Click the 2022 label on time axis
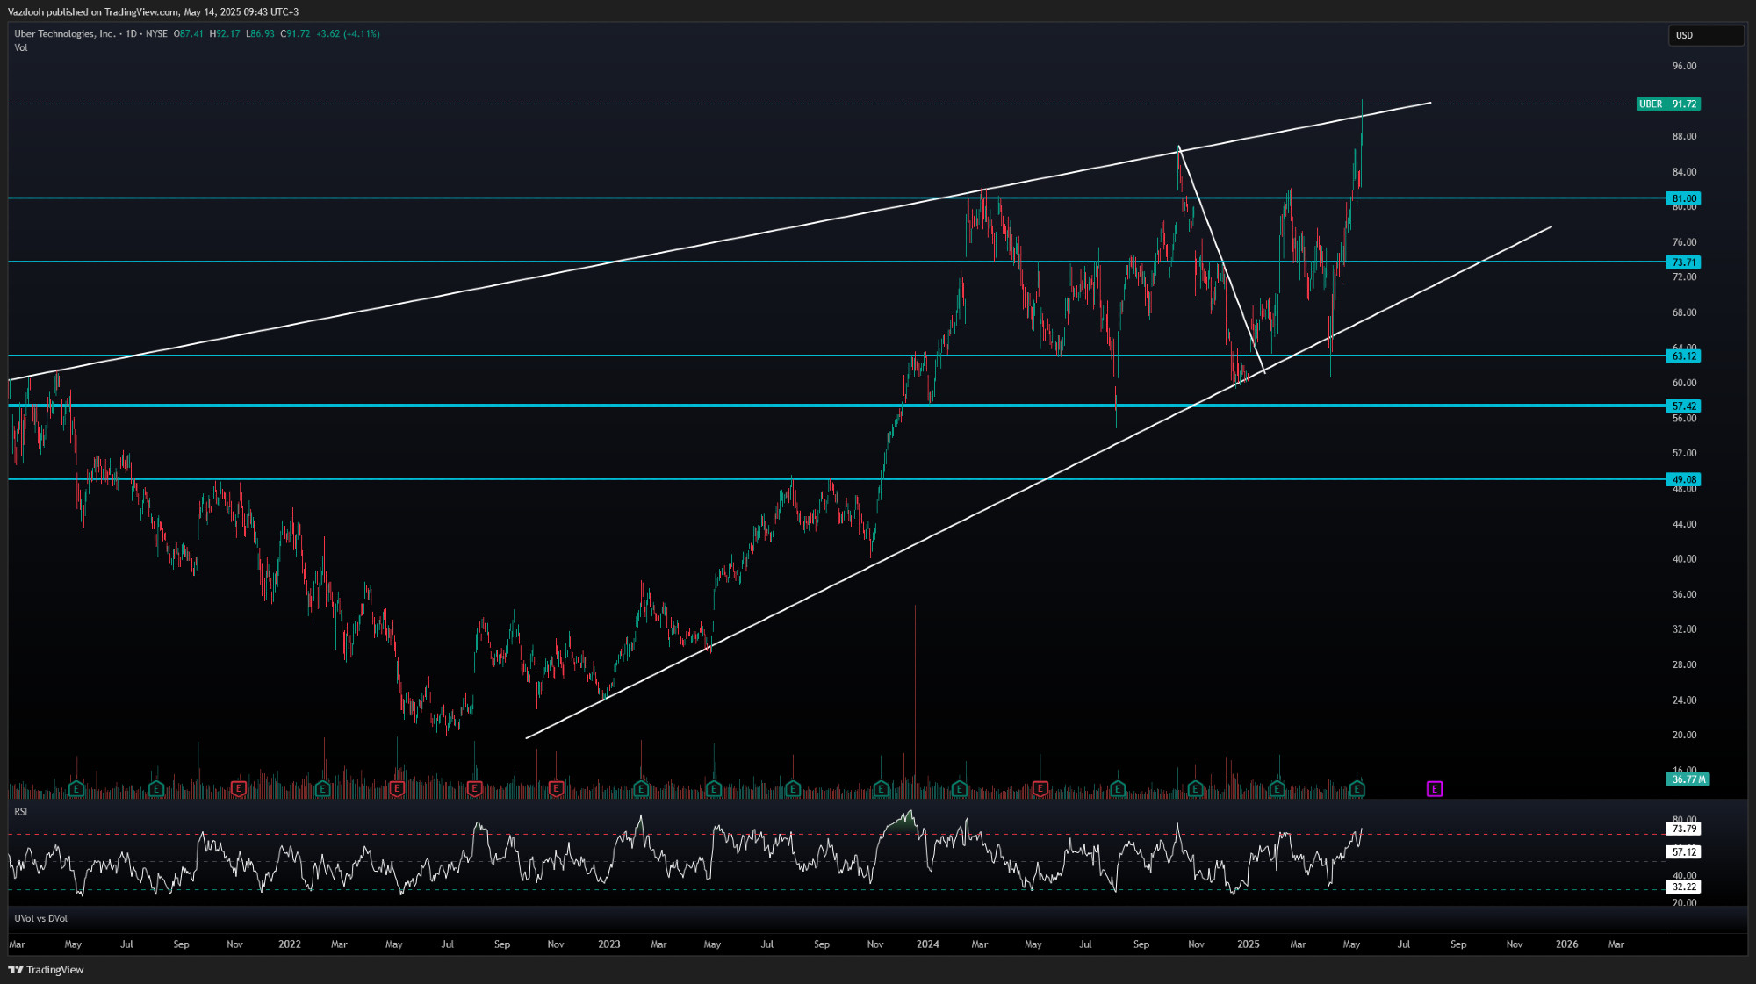The height and width of the screenshot is (984, 1756). (290, 944)
